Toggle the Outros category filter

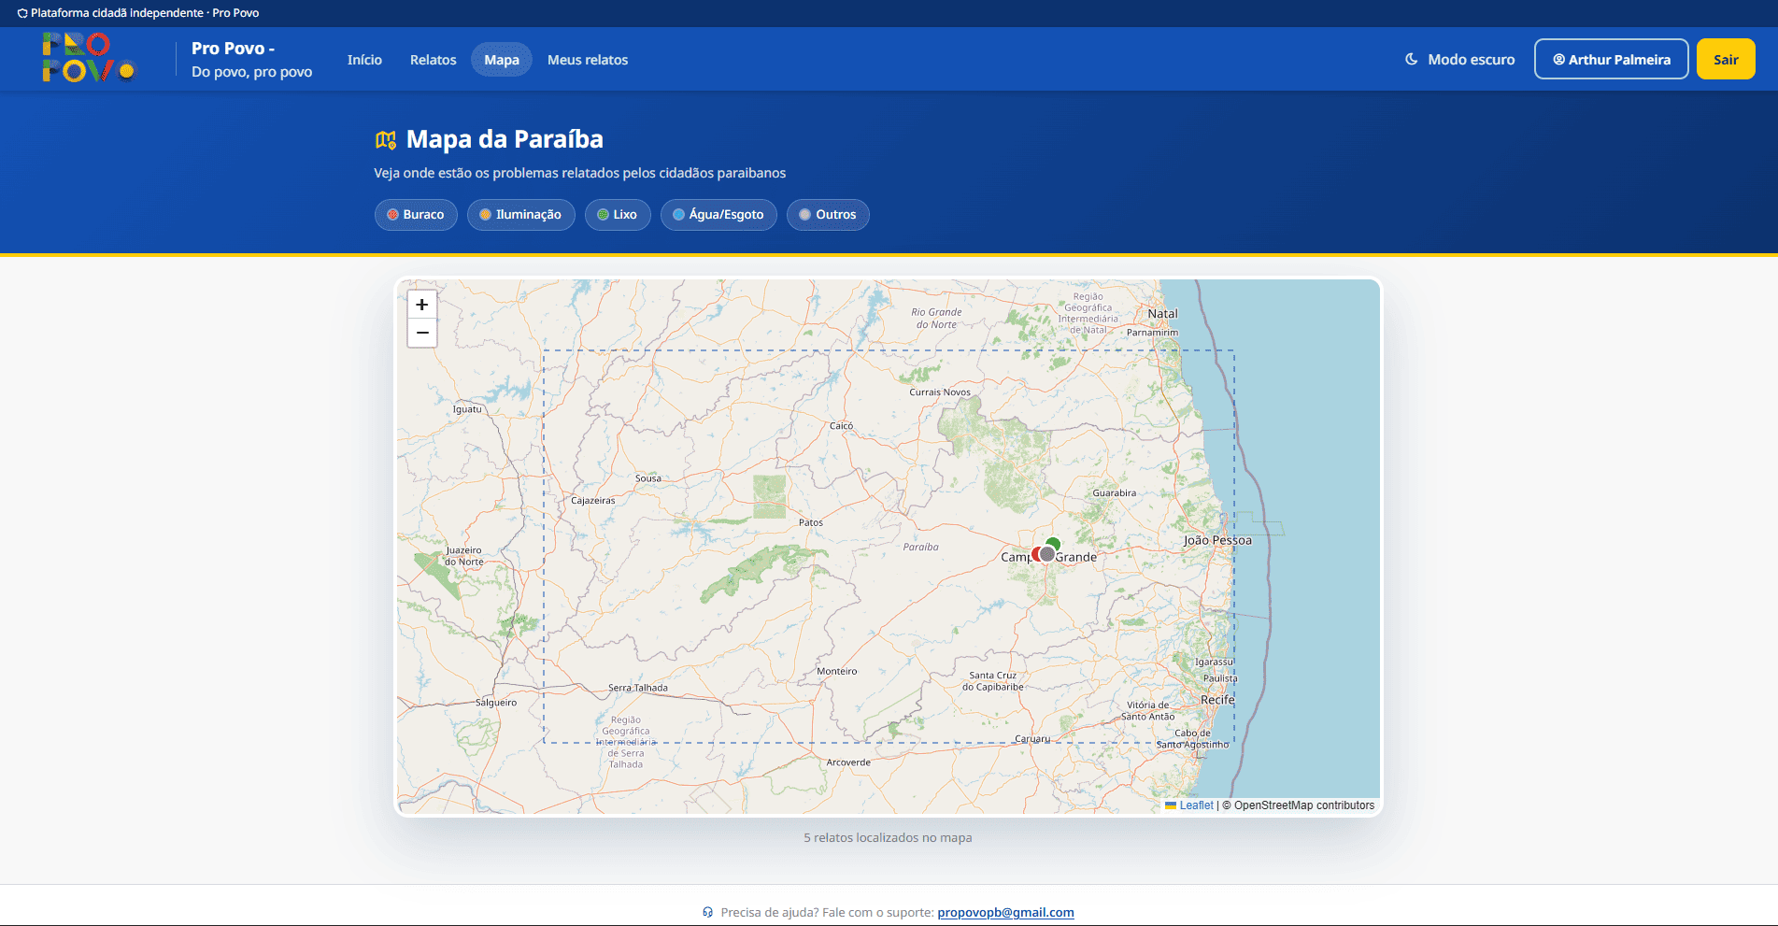[x=828, y=215]
